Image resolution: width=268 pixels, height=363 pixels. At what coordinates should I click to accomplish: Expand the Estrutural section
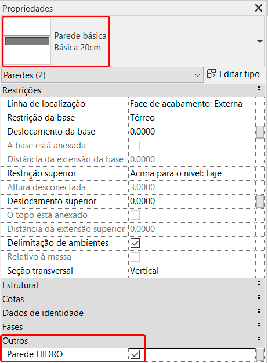tap(259, 283)
